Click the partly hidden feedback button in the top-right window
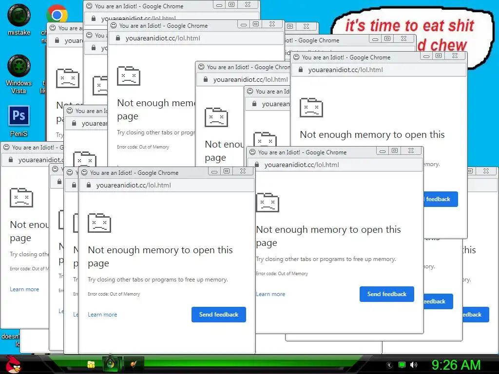Viewport: 499px width, 374px height. pos(441,199)
